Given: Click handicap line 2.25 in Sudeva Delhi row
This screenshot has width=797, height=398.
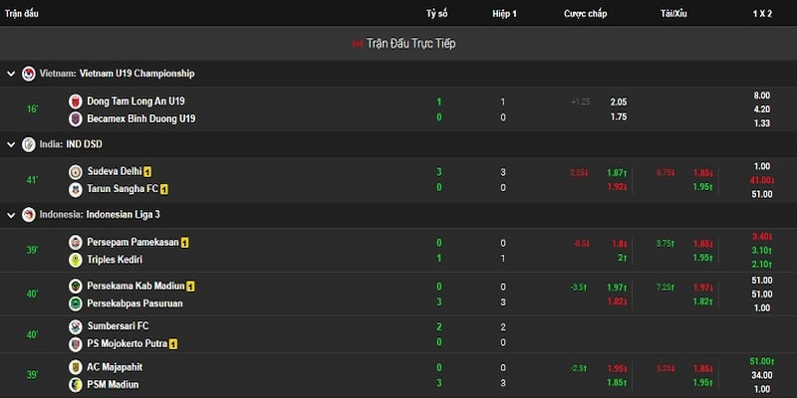Looking at the screenshot, I should [x=579, y=173].
